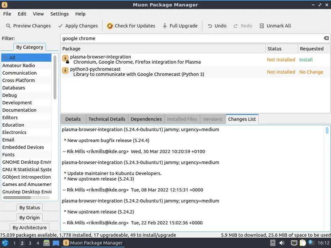Open the Edit menu
This screenshot has height=248, width=331.
[22, 14]
